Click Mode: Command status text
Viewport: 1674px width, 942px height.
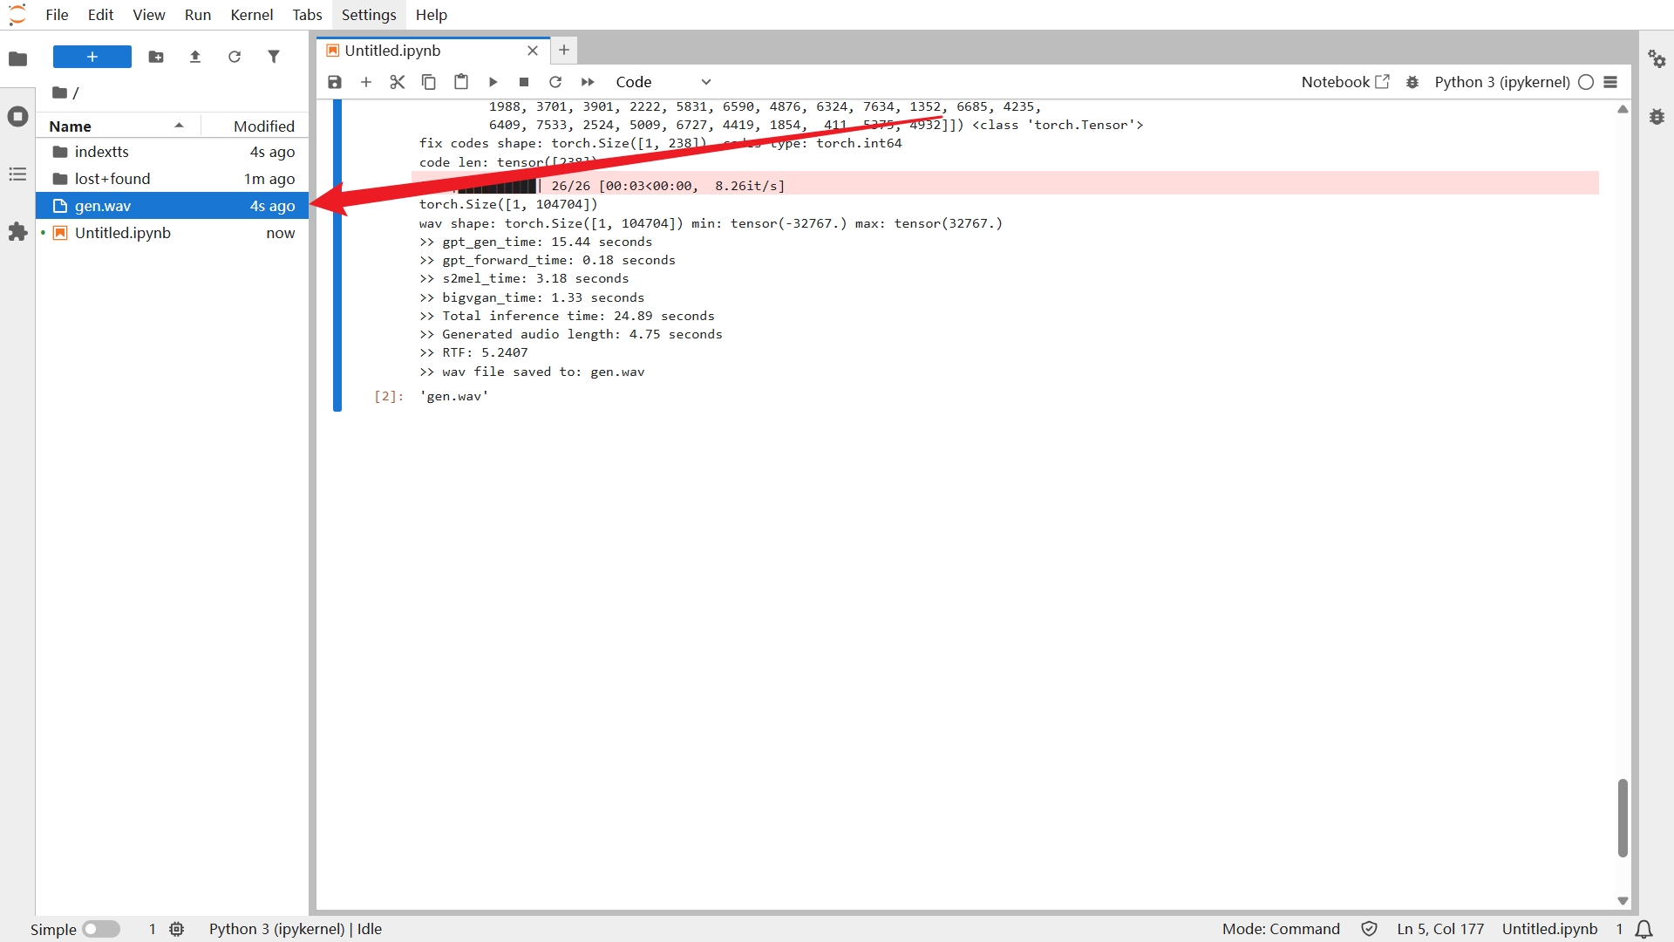tap(1281, 929)
